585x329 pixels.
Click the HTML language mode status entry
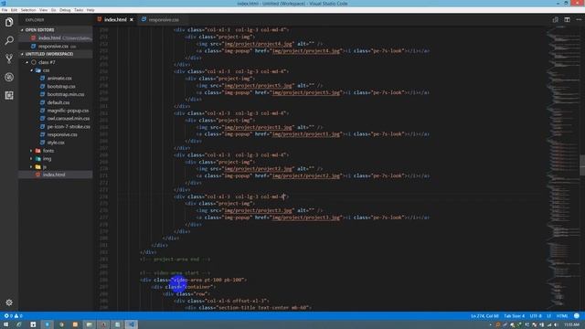point(562,316)
